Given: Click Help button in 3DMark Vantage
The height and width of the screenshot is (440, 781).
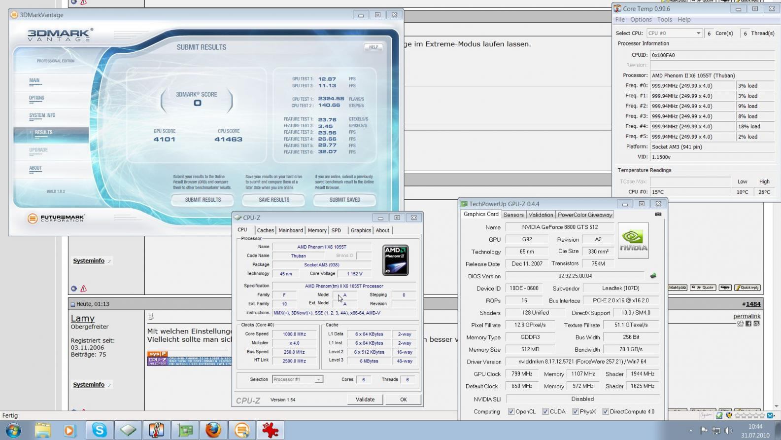Looking at the screenshot, I should point(374,47).
